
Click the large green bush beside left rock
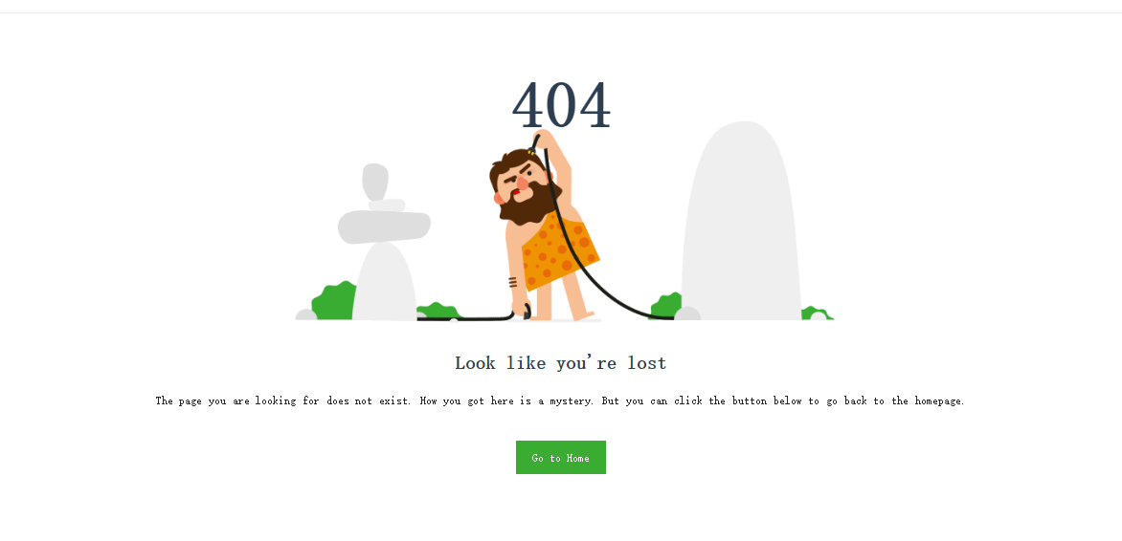click(x=334, y=302)
